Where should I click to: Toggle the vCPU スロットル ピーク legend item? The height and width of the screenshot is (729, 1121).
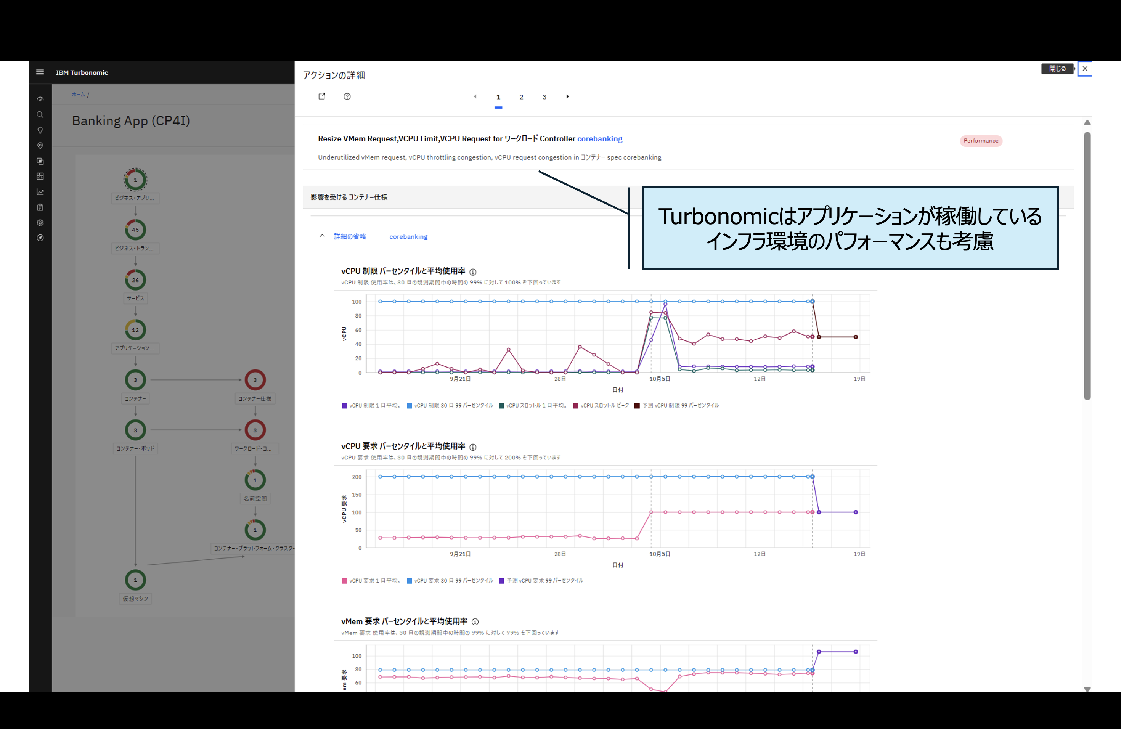tap(601, 405)
